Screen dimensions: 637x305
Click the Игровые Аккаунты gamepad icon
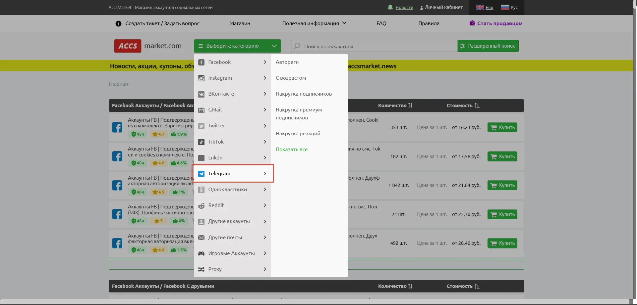(201, 253)
